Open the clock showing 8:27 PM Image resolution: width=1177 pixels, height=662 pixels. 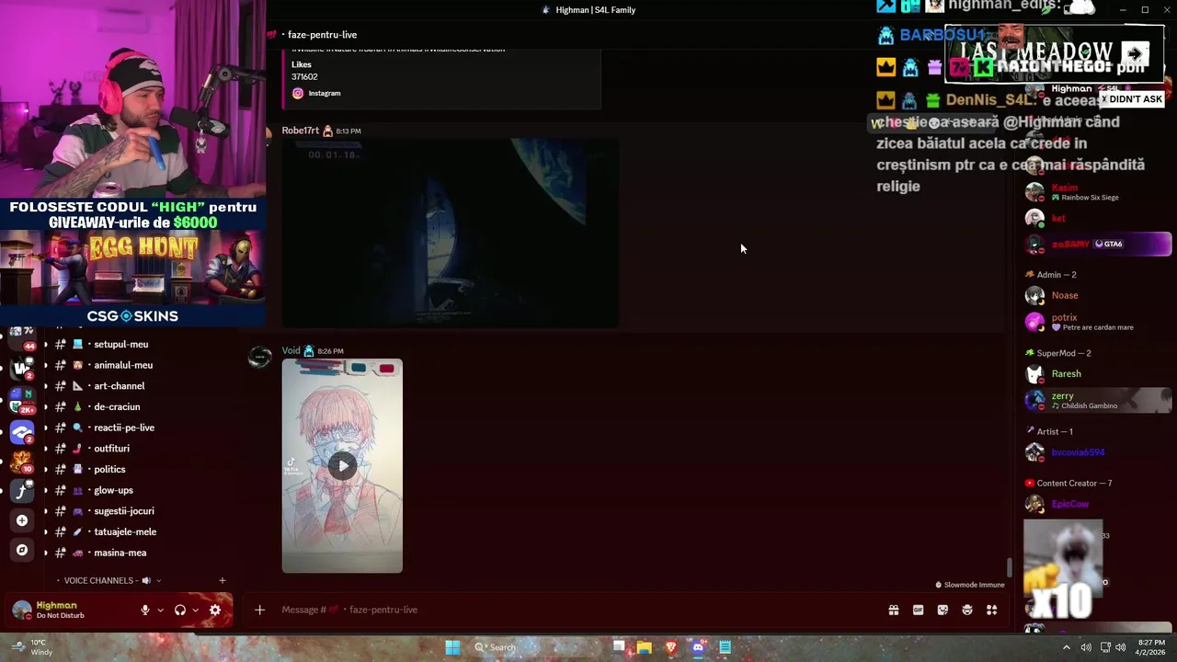(x=1151, y=647)
